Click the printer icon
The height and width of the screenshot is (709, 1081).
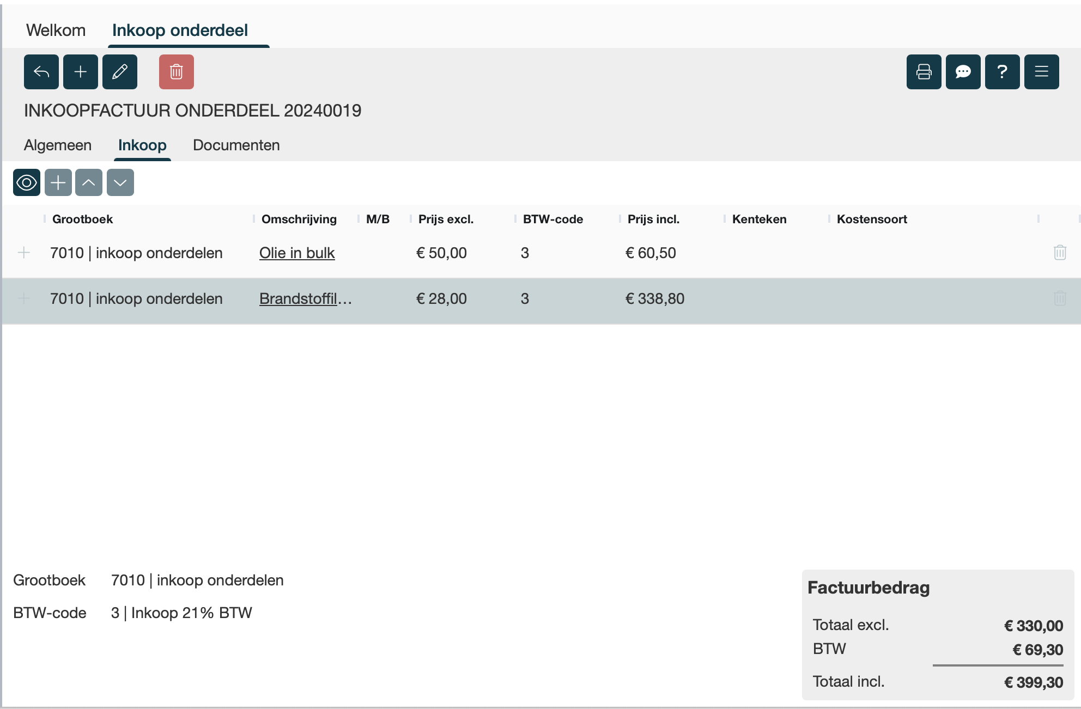coord(924,72)
